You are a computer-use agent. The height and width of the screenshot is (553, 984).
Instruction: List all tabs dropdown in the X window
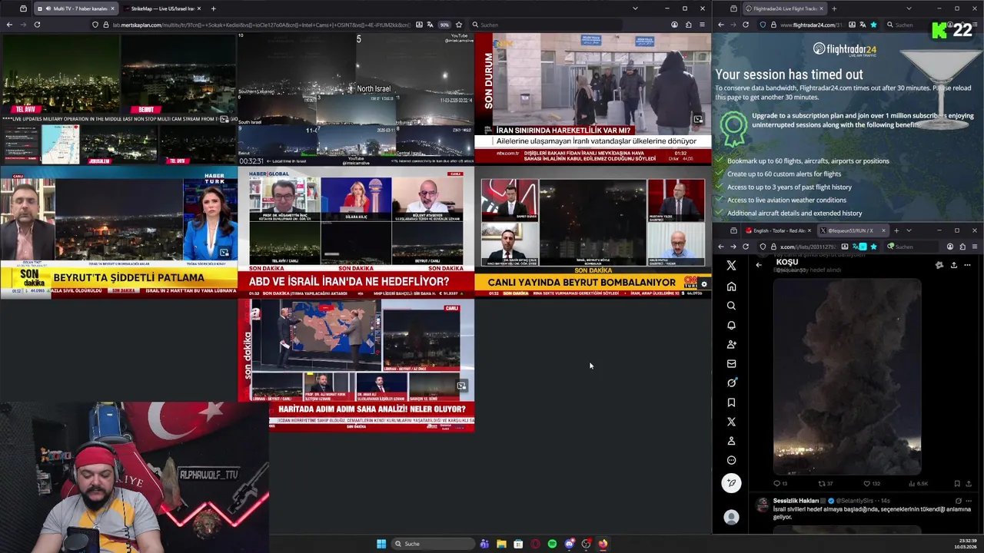tap(909, 230)
